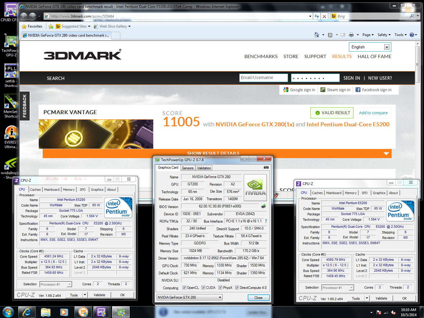Click the Close button in GPU-Z

click(258, 297)
